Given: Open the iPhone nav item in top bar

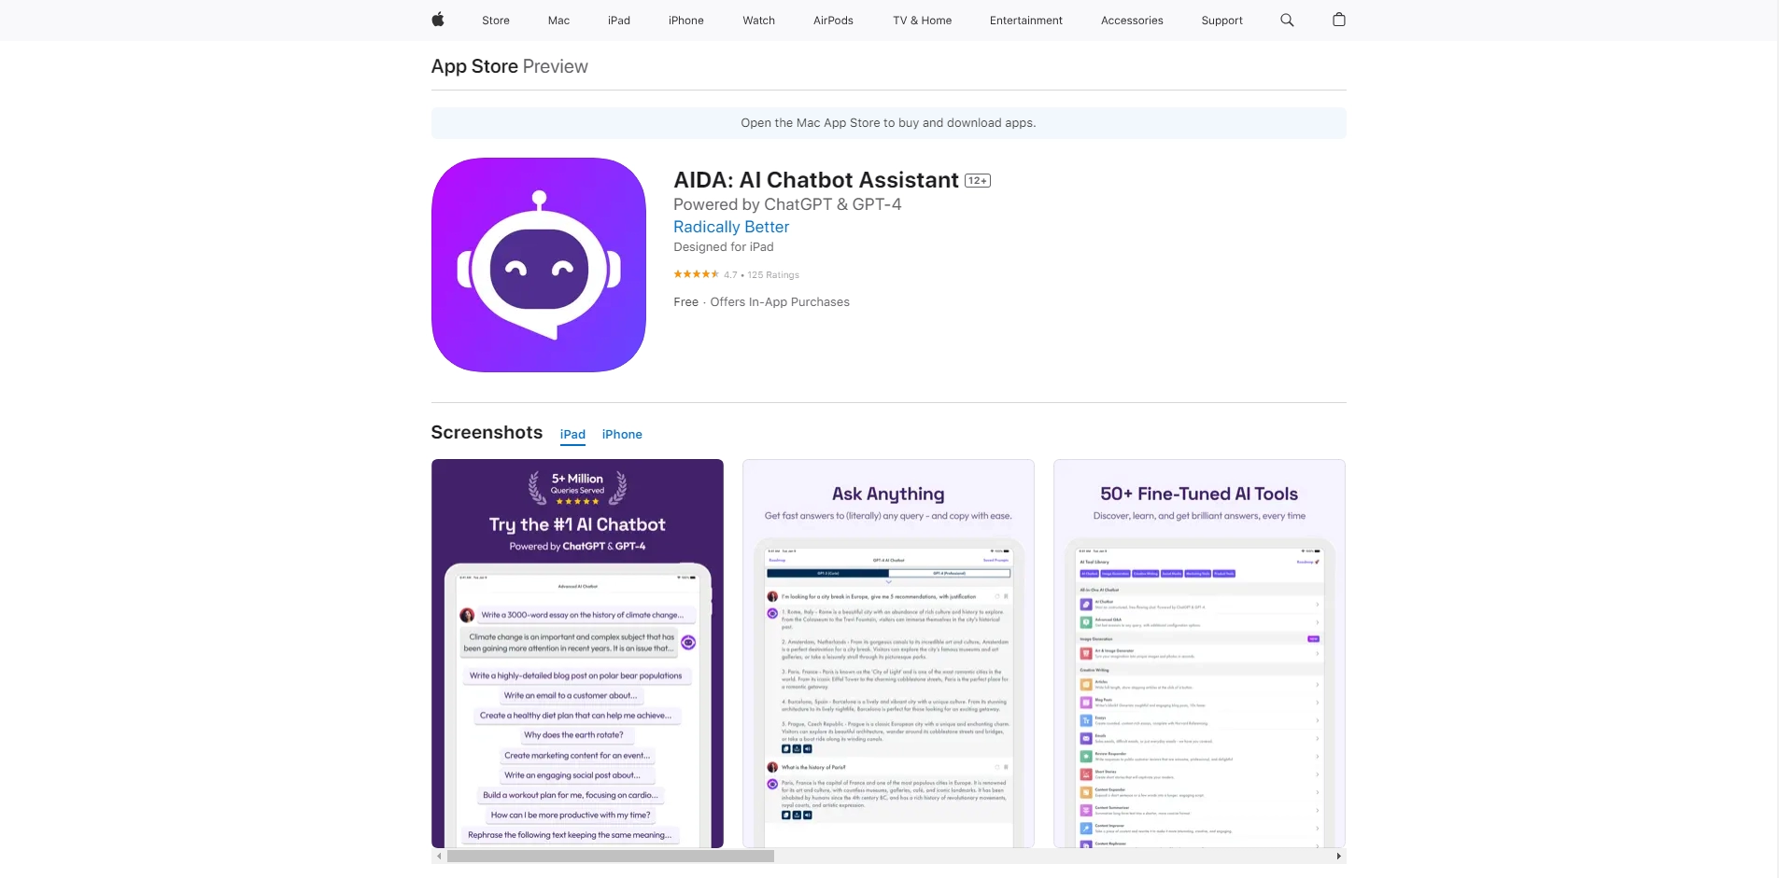Looking at the screenshot, I should 686,21.
